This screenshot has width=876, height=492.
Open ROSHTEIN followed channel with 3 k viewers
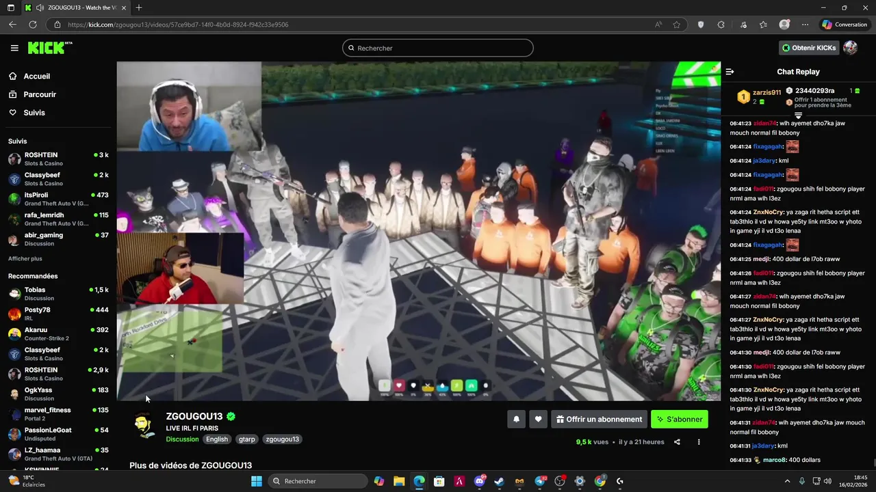click(58, 159)
